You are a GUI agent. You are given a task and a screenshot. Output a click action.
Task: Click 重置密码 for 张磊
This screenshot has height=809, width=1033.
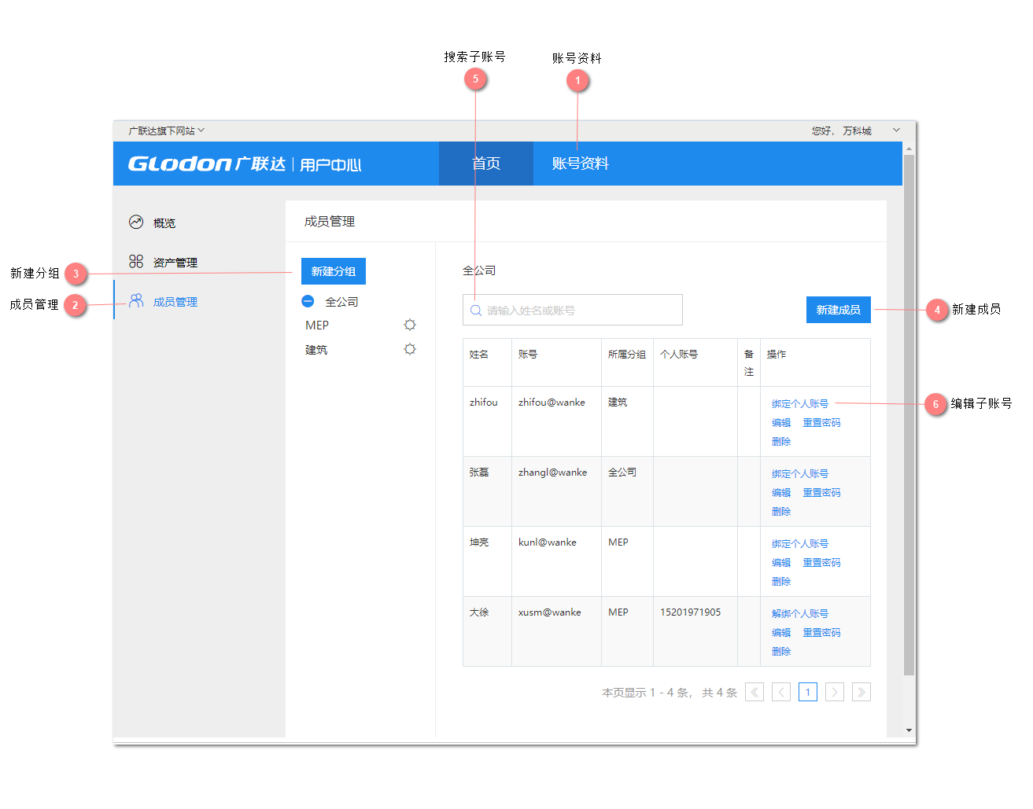pyautogui.click(x=821, y=492)
